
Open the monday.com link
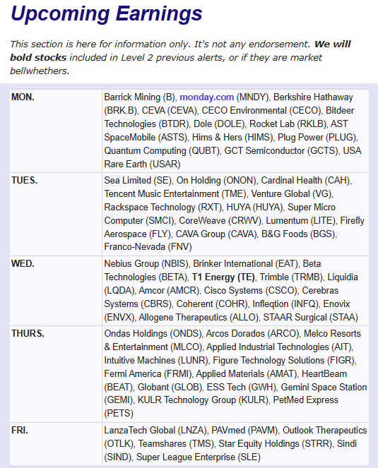pos(206,97)
